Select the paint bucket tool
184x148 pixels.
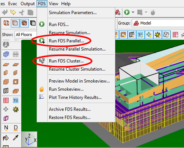(x=6, y=138)
